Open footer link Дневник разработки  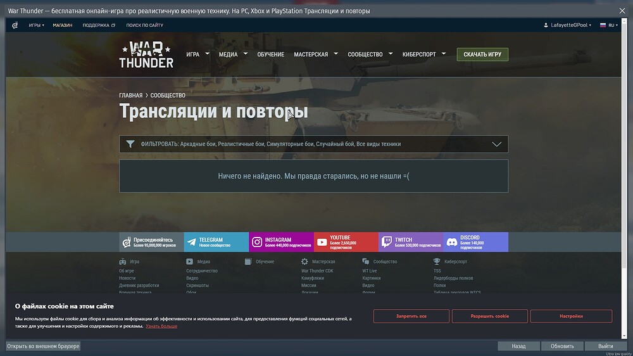(x=139, y=285)
